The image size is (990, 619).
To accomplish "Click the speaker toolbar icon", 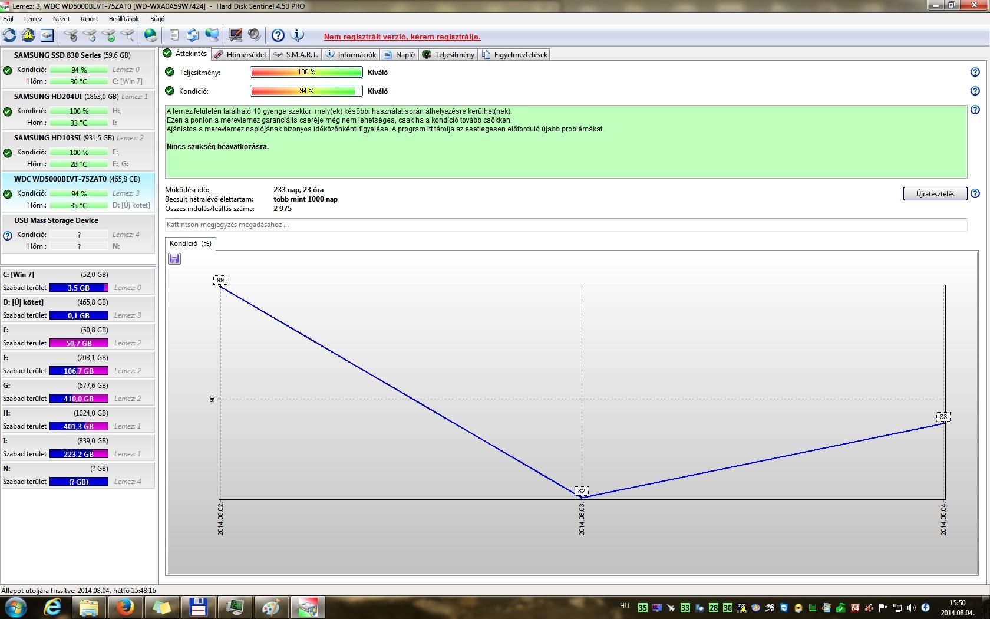I will pos(255,35).
